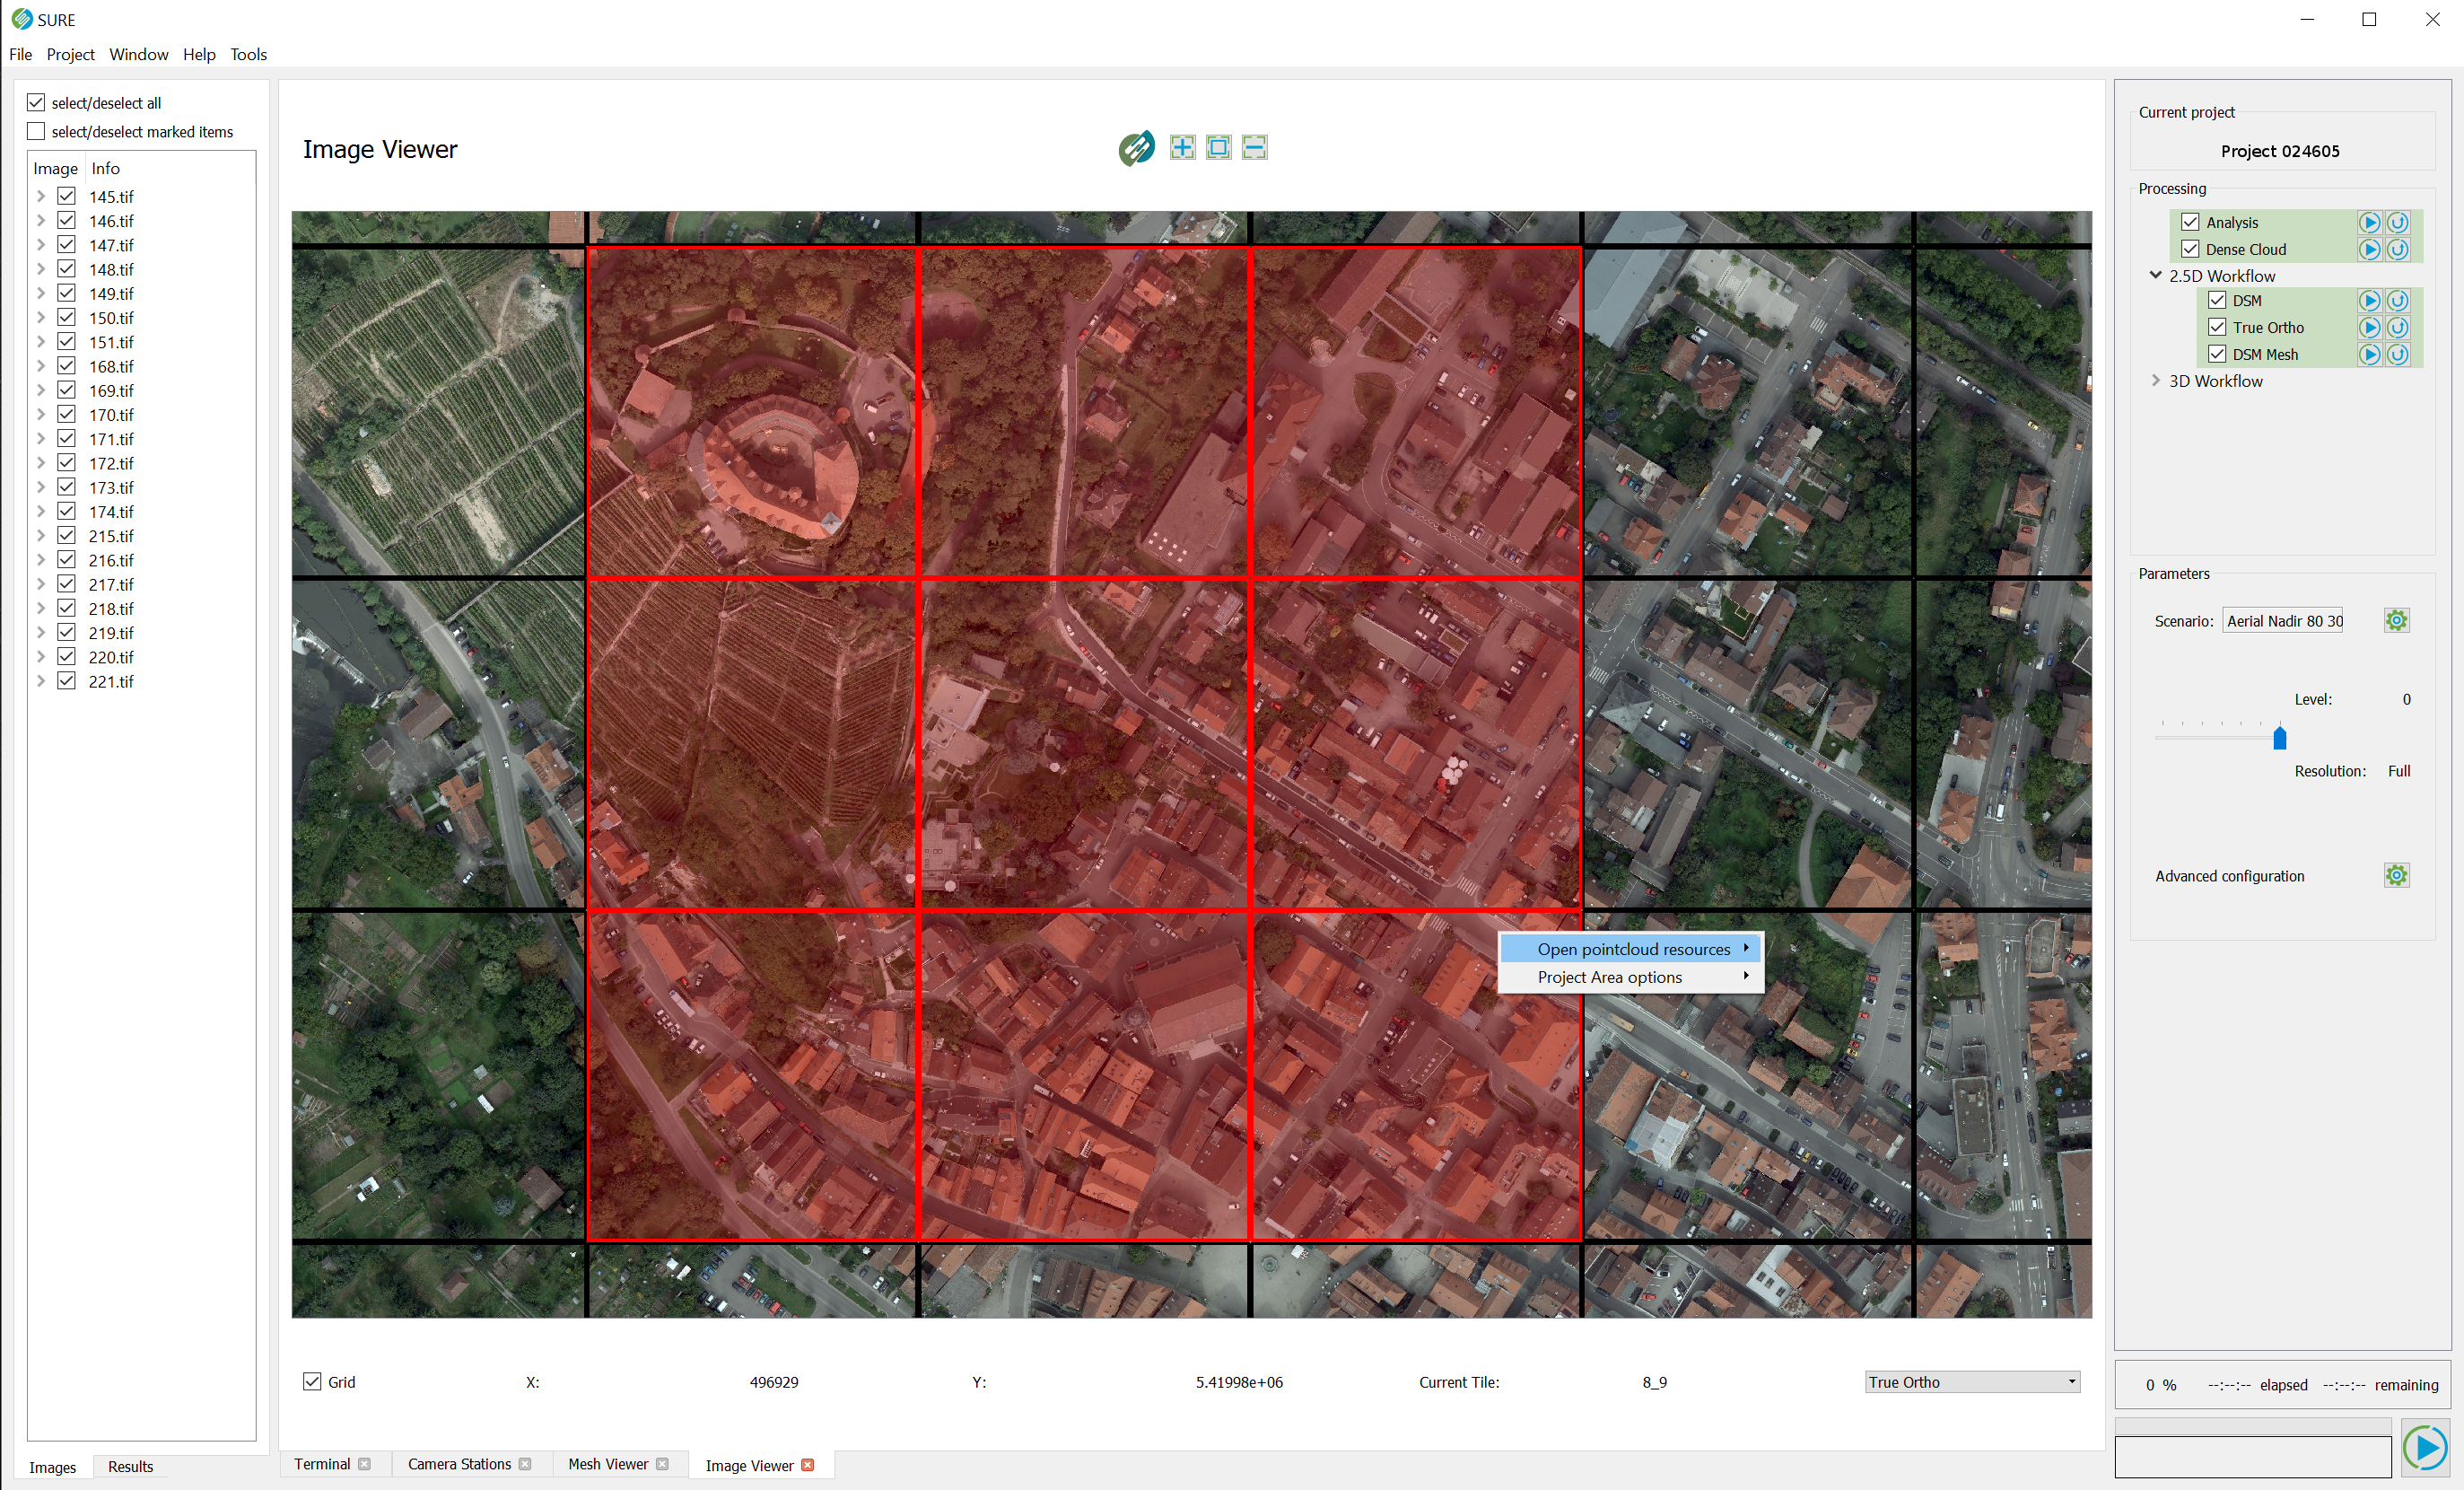Open the Scenario combo box
The image size is (2464, 1490).
pos(2283,621)
